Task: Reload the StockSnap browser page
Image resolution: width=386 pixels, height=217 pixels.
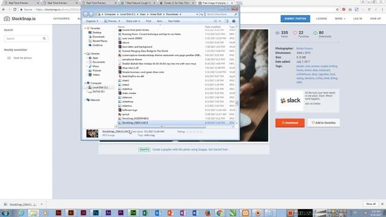Action: coord(14,10)
